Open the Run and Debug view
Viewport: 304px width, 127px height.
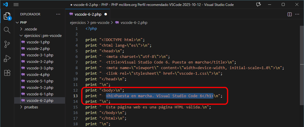tap(7, 58)
